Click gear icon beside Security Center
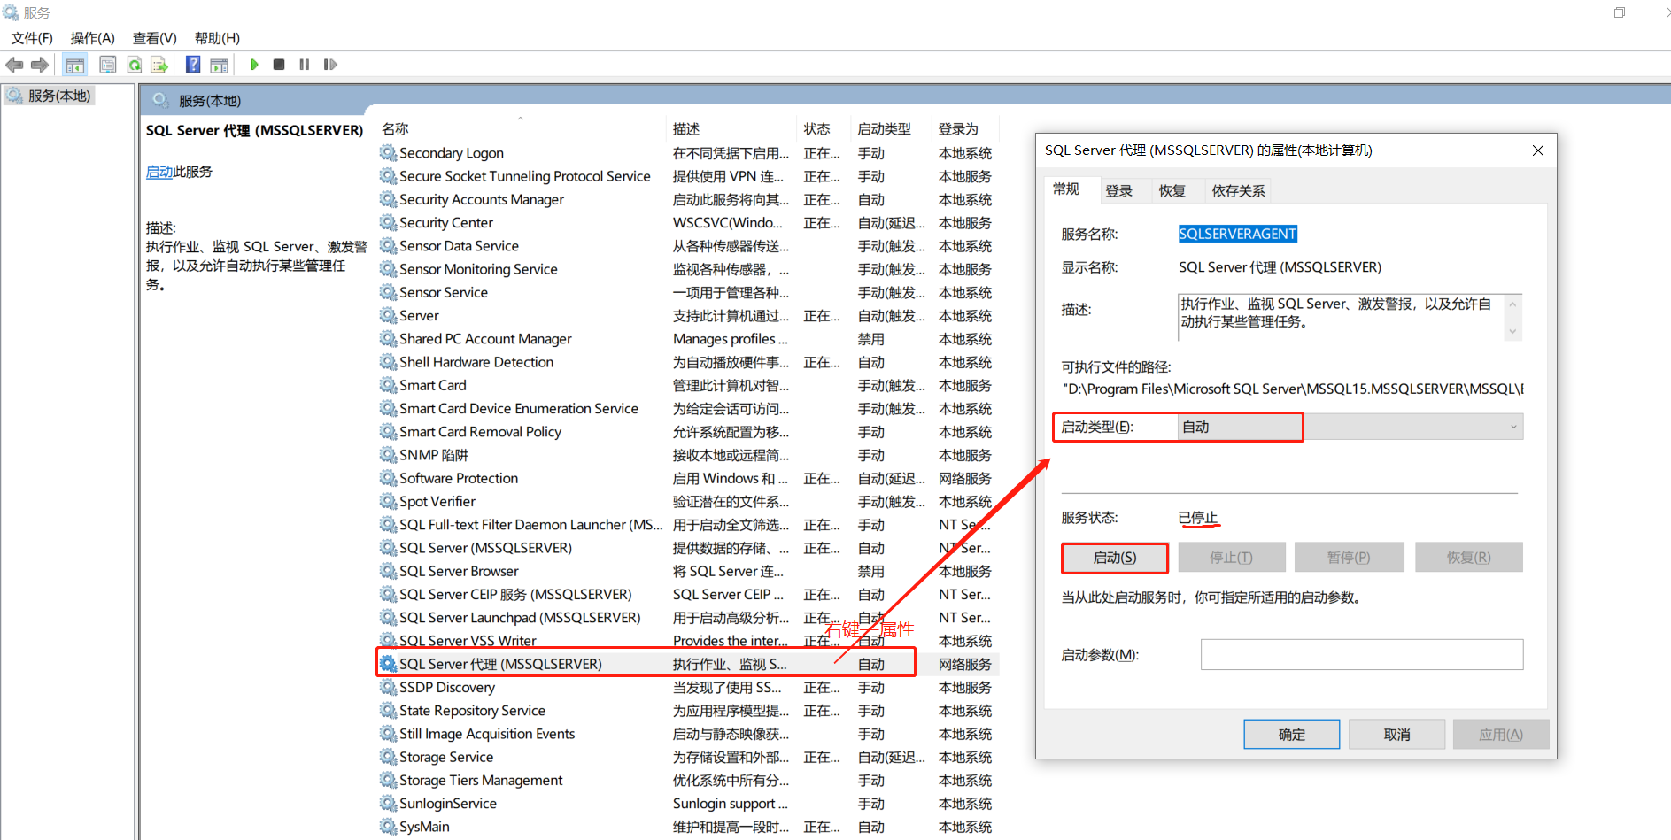This screenshot has height=840, width=1671. [x=388, y=222]
